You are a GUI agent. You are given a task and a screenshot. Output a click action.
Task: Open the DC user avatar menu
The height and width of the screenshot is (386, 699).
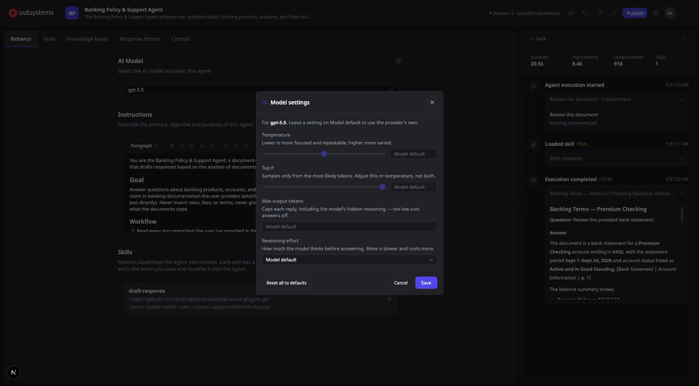coord(670,13)
